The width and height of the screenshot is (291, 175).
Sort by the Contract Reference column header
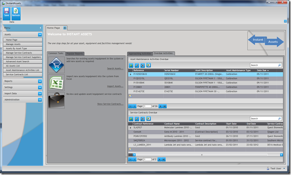(148, 124)
